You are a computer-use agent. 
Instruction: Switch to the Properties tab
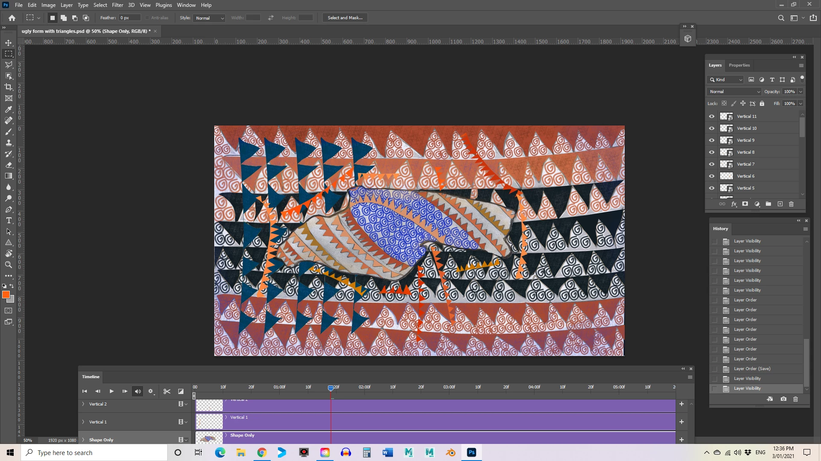pyautogui.click(x=739, y=65)
